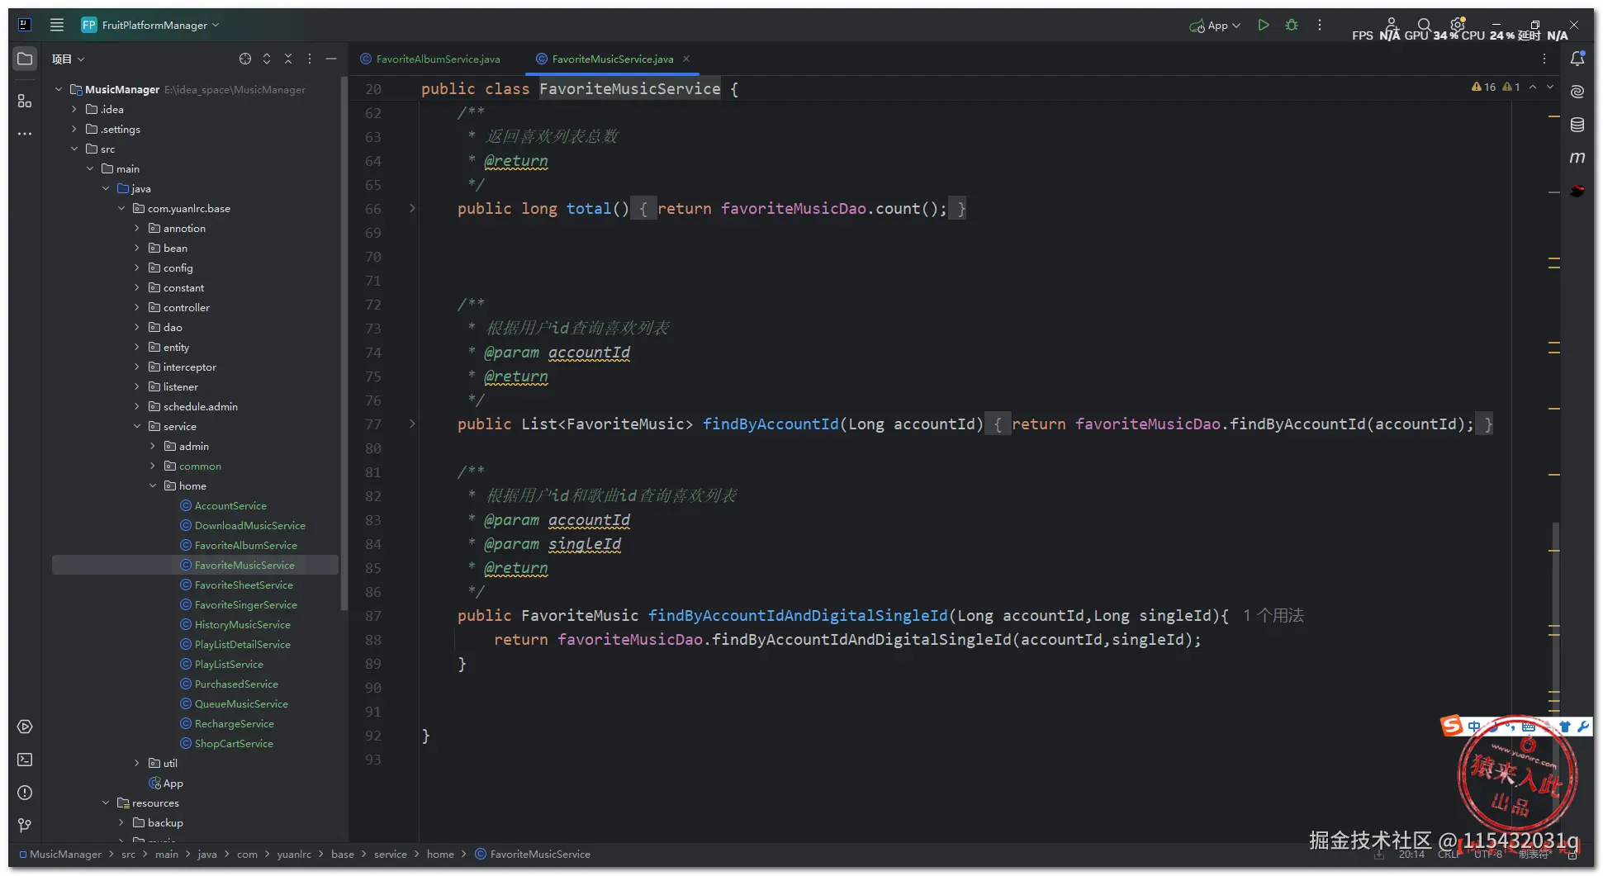Open the AI Assistant spiral icon

tap(1577, 92)
